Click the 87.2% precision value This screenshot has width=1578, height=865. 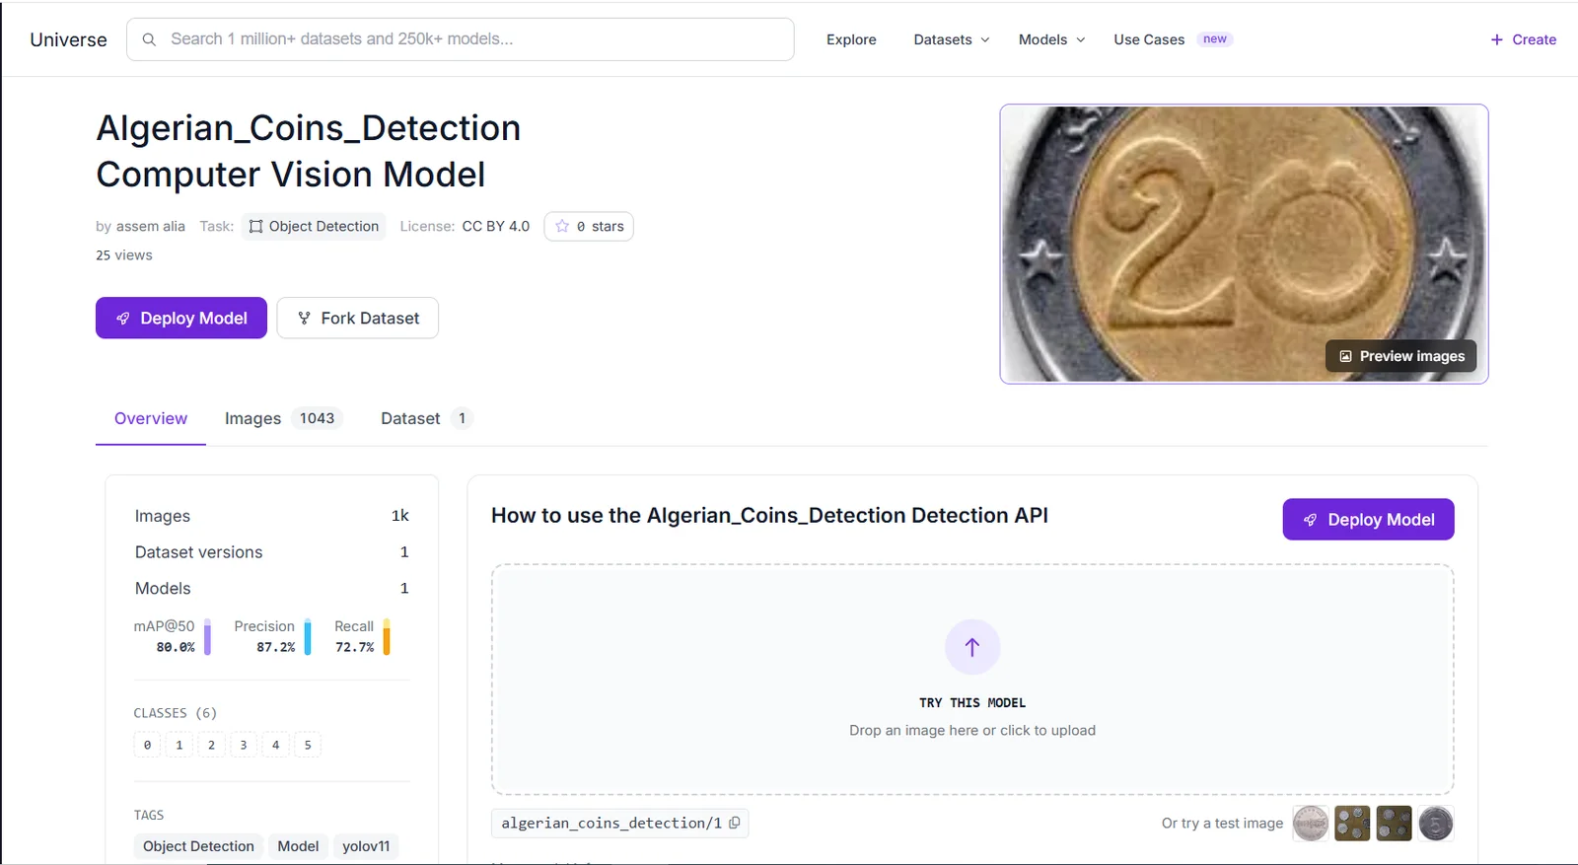pos(275,647)
